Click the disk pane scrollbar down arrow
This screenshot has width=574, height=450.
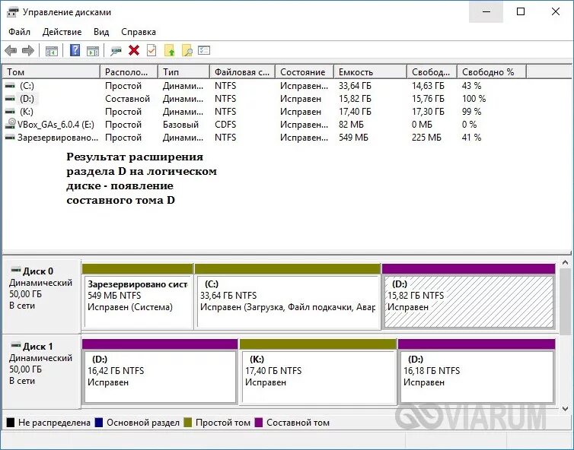click(x=565, y=408)
